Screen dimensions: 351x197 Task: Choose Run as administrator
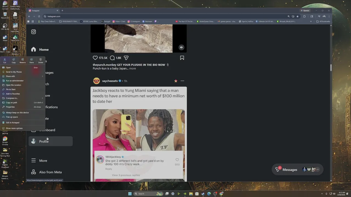(x=22, y=81)
